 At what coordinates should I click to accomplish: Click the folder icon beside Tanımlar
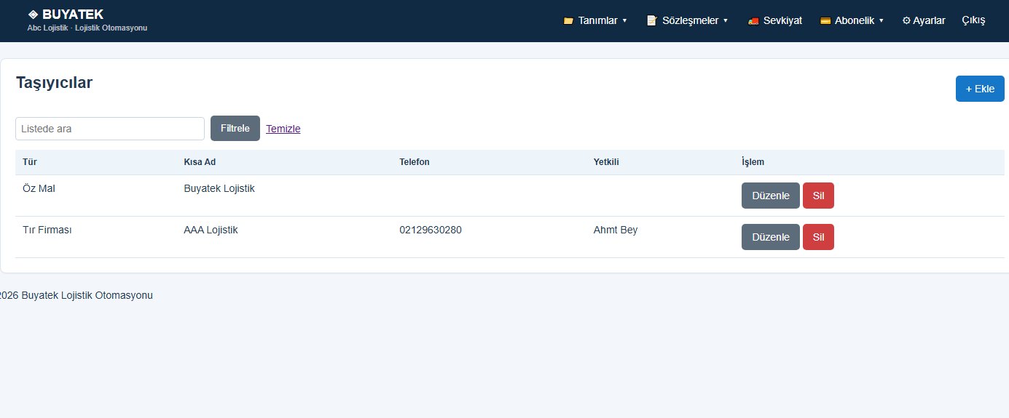point(568,21)
